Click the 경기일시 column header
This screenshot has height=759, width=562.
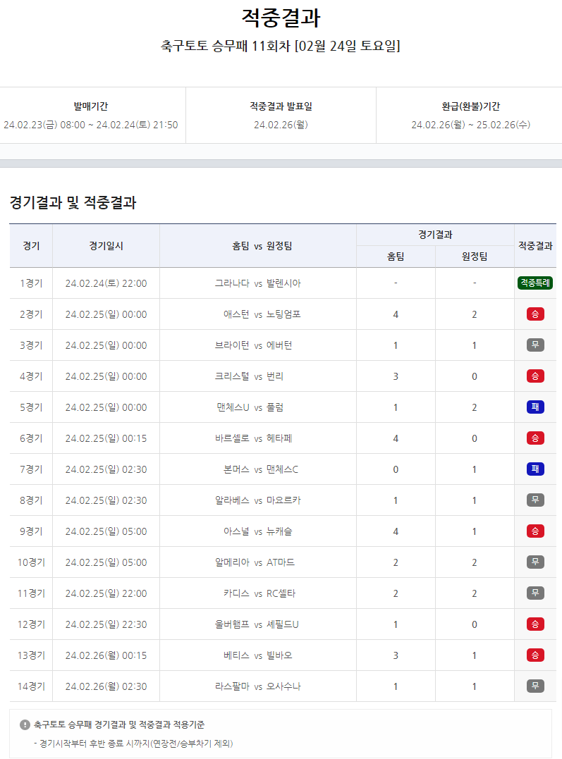coord(106,246)
